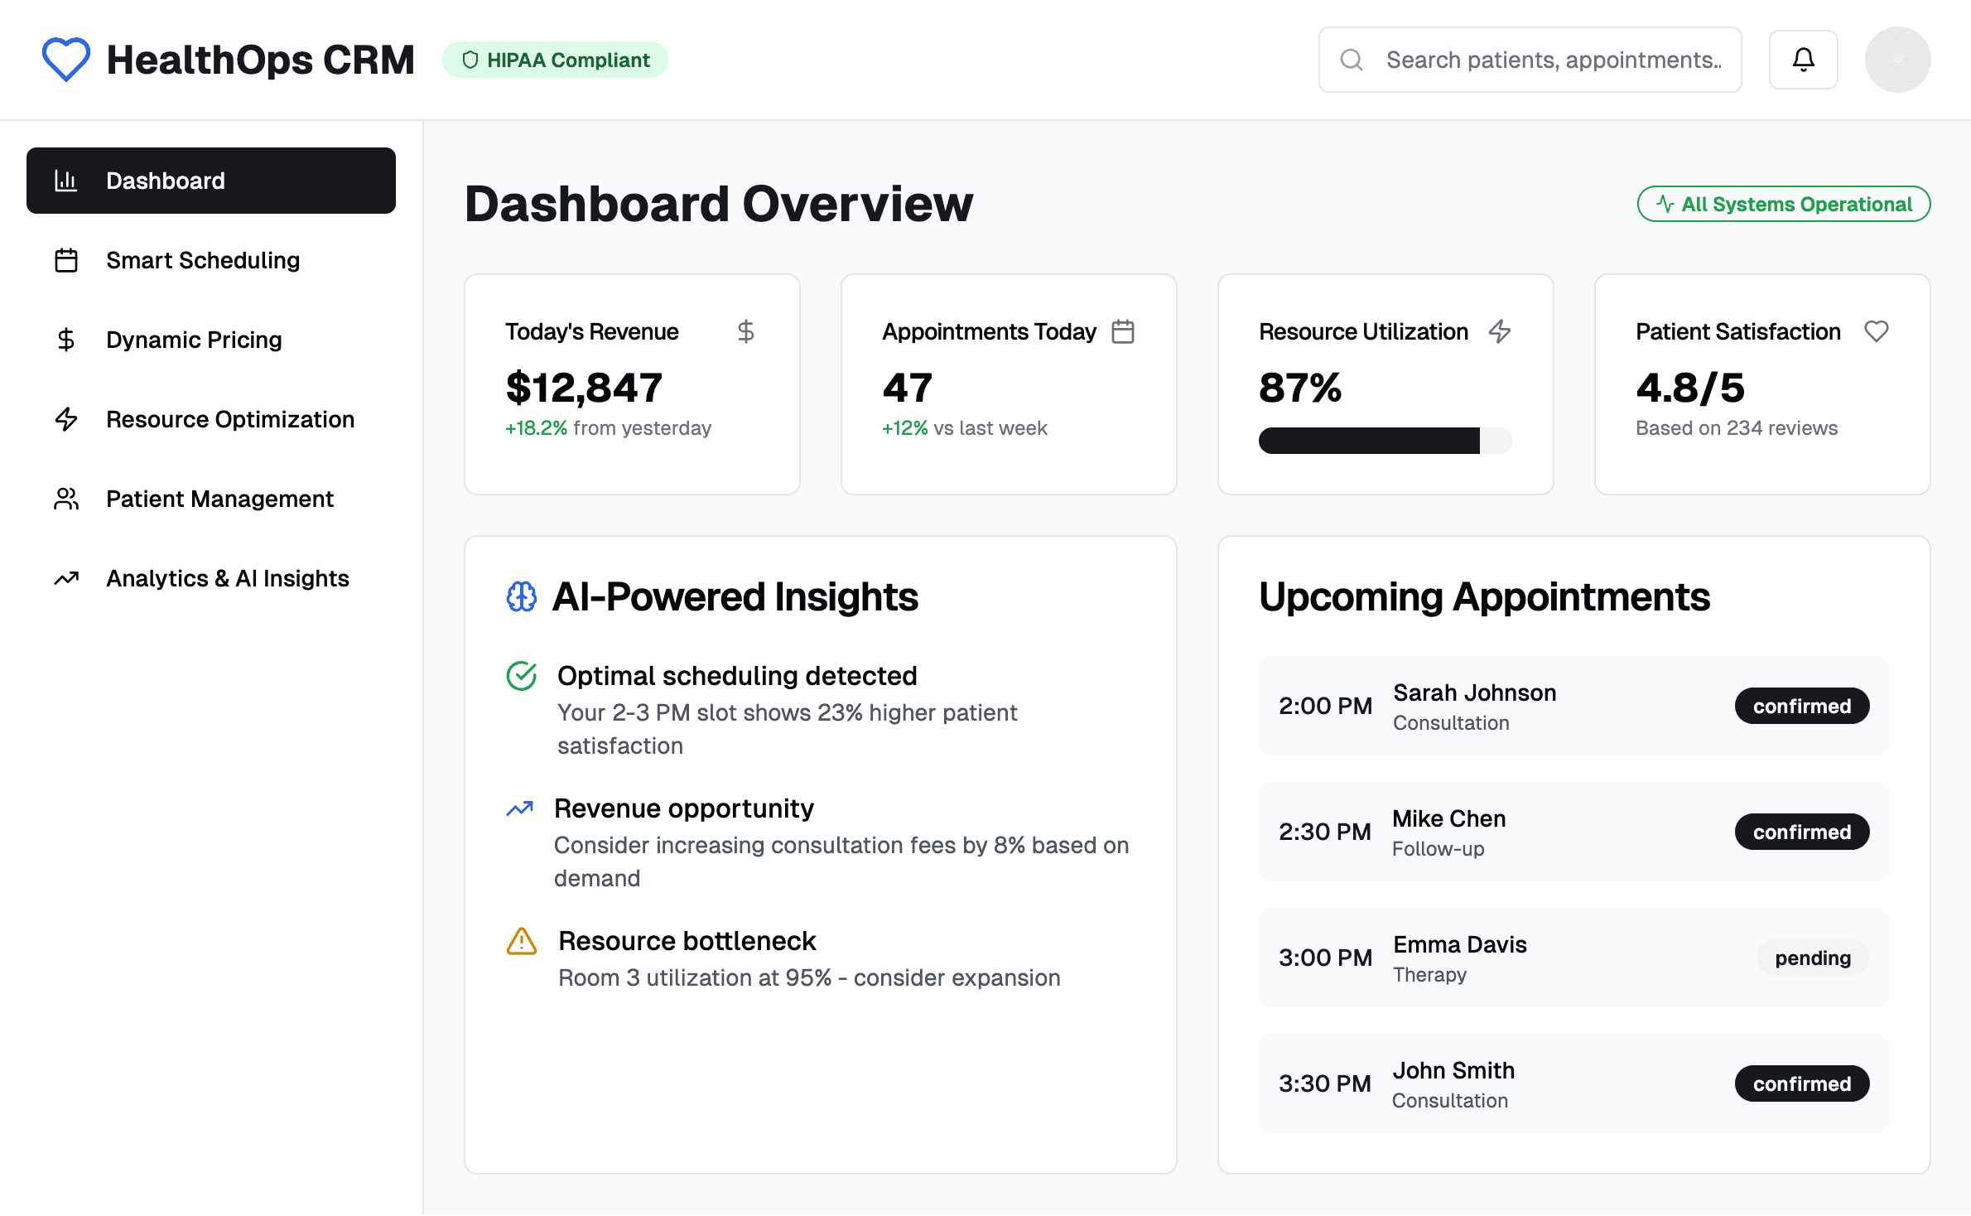Click the HealthOps CRM heart logo
Image resolution: width=1971 pixels, height=1216 pixels.
coord(66,59)
